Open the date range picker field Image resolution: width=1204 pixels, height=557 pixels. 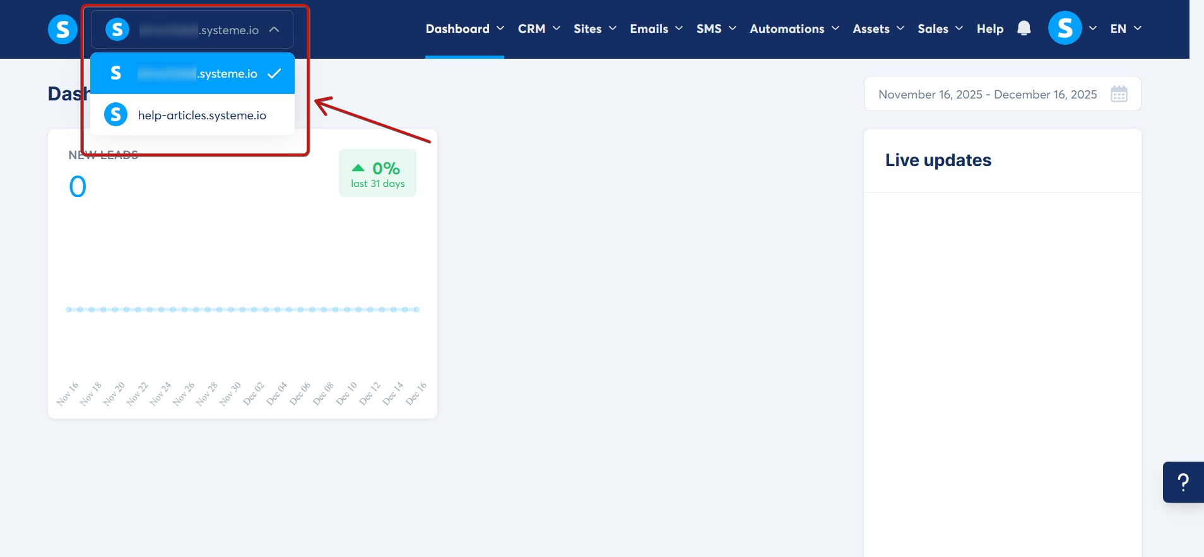(1002, 94)
